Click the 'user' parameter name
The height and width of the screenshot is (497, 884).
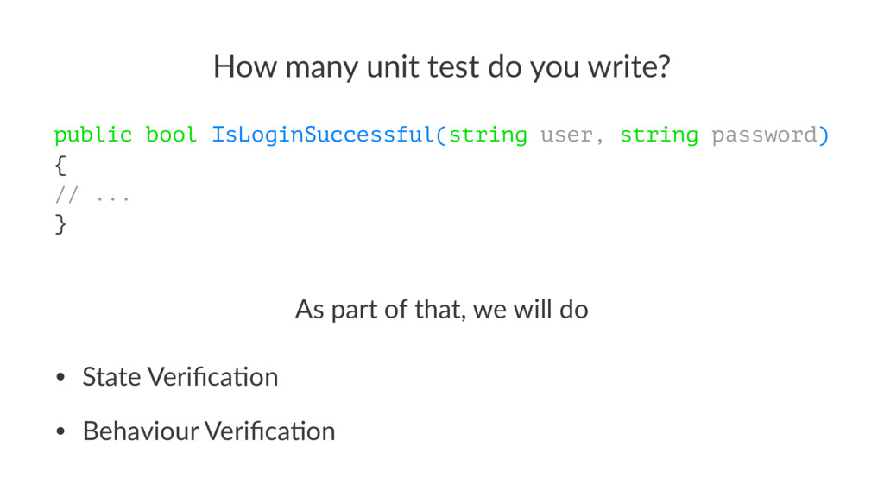(x=566, y=135)
